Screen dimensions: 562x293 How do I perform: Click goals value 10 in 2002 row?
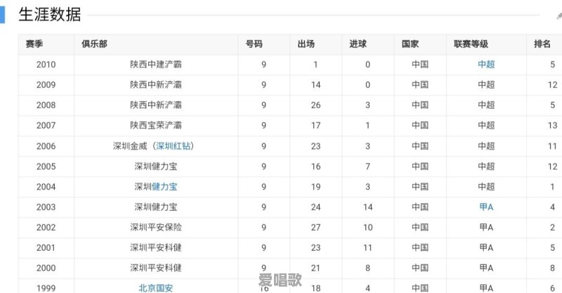(367, 228)
